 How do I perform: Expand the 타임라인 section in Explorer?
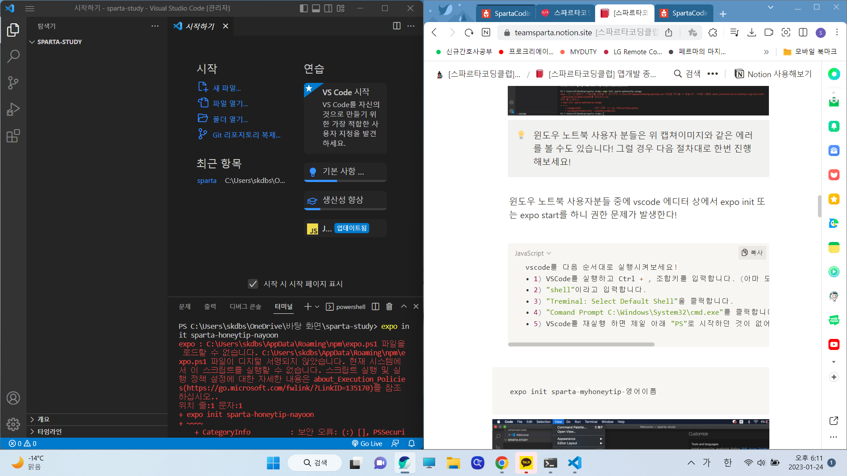[x=97, y=431]
